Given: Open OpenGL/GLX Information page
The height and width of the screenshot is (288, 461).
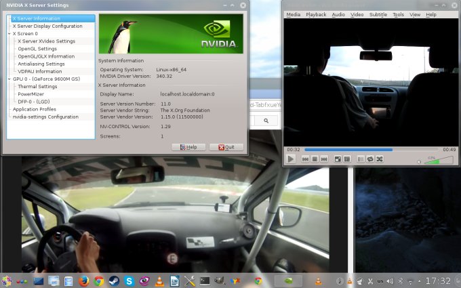Looking at the screenshot, I should point(46,56).
